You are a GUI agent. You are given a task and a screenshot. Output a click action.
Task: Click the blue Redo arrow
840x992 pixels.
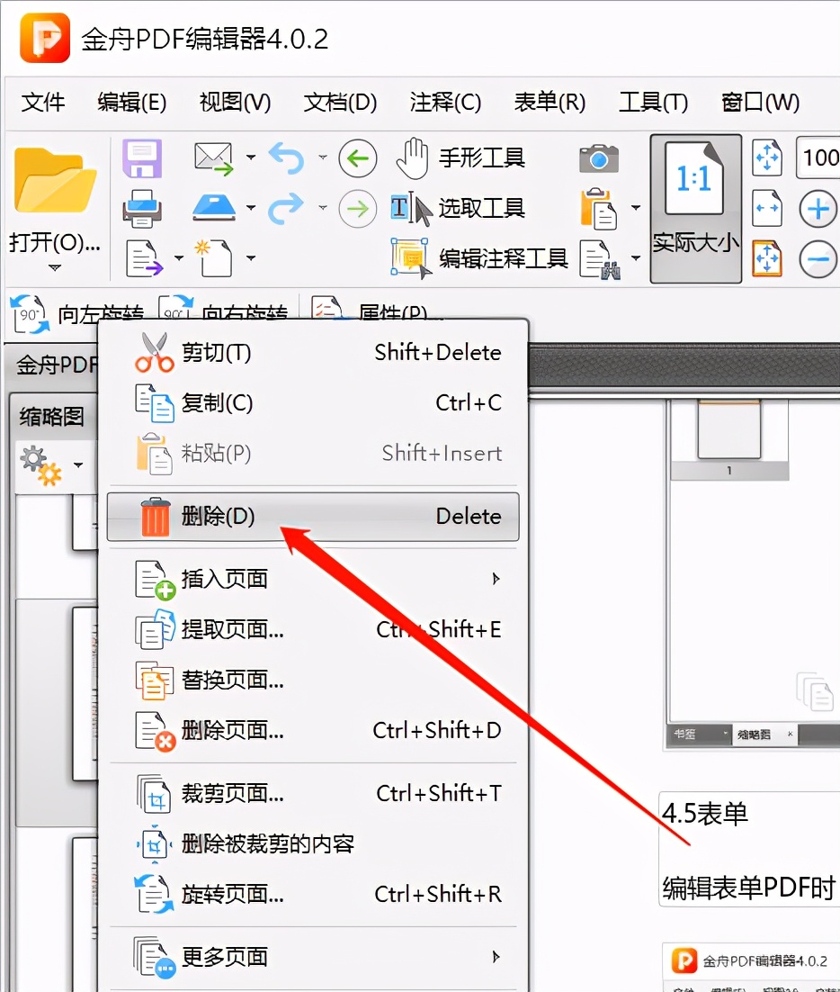(286, 208)
